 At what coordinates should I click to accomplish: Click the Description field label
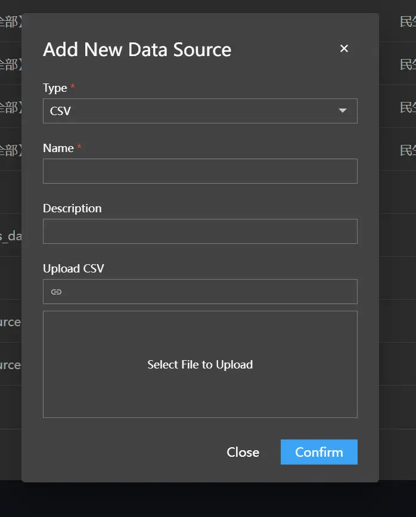72,208
